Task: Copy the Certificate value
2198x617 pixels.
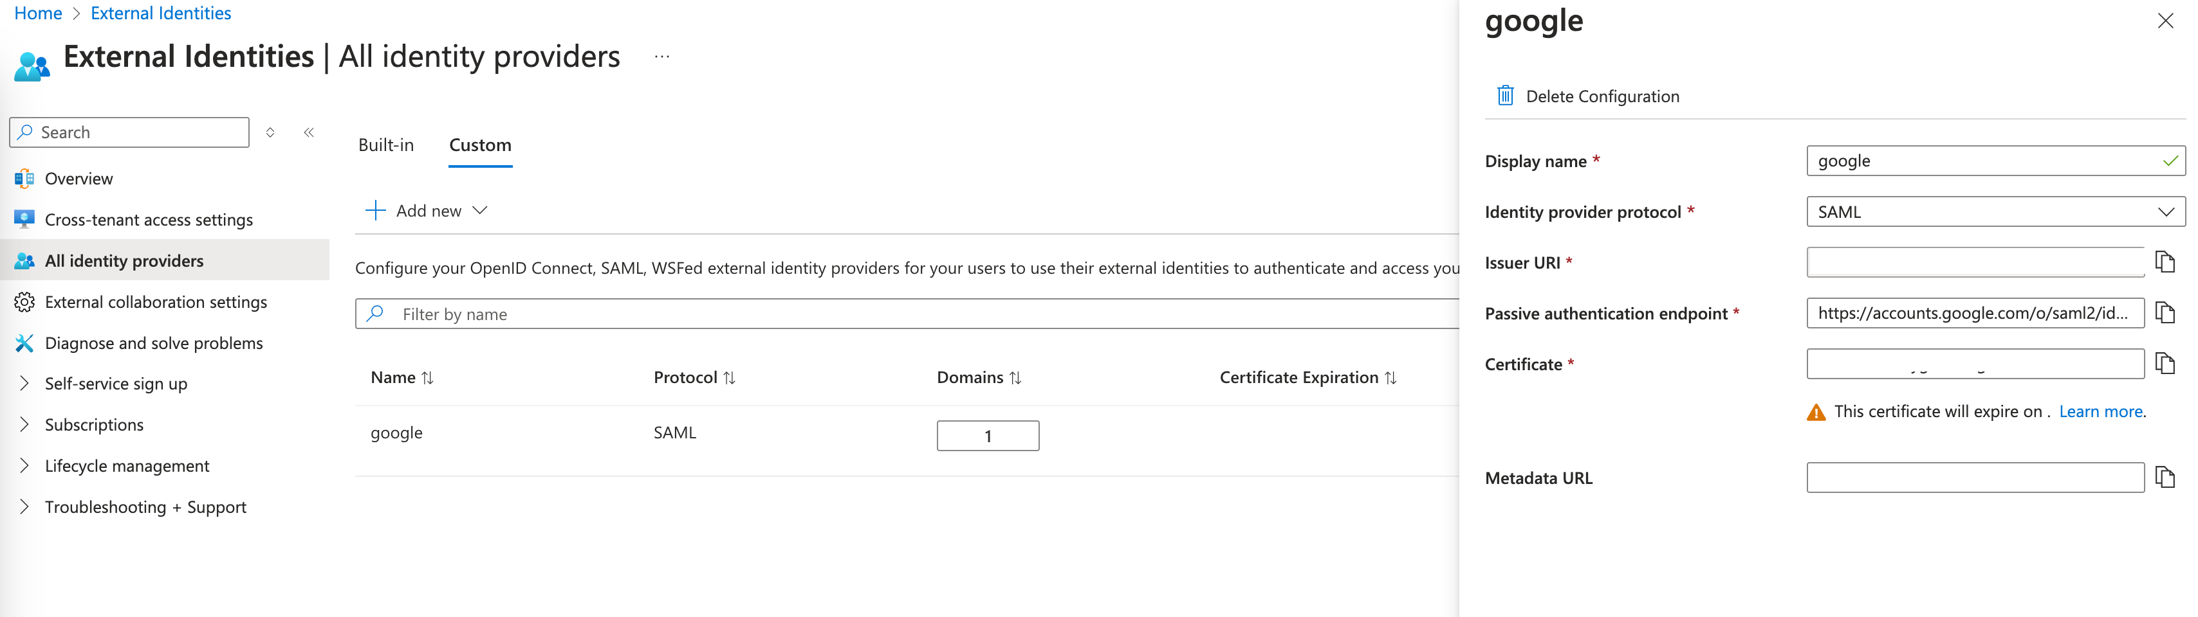Action: click(2165, 364)
